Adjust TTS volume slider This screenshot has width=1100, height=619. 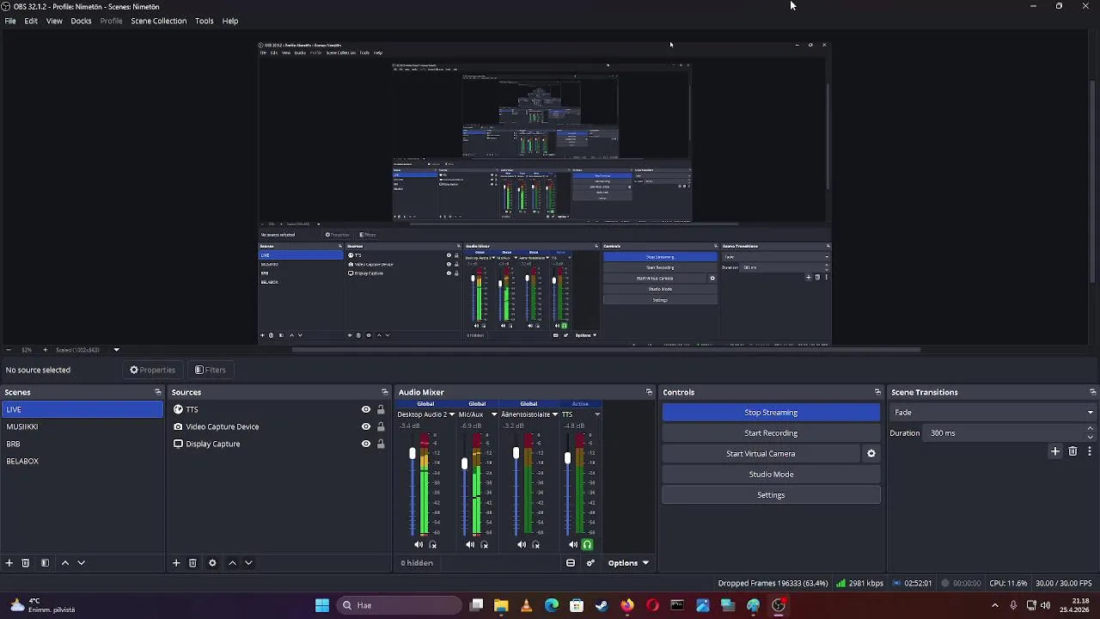567,458
